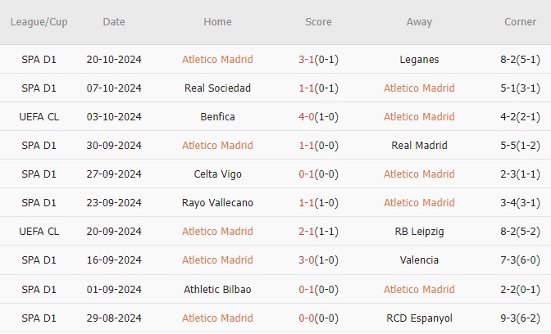This screenshot has height=334, width=551.
Task: Click the League/Cup column header
Action: pos(39,22)
